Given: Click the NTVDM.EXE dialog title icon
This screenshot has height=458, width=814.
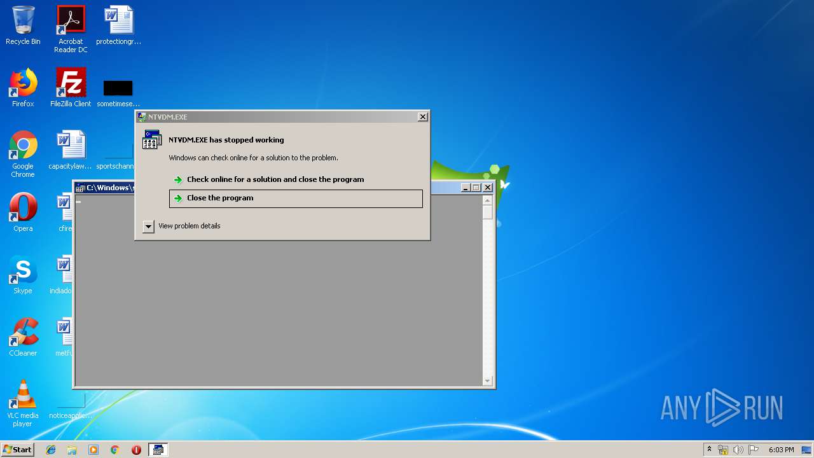Looking at the screenshot, I should [x=142, y=117].
